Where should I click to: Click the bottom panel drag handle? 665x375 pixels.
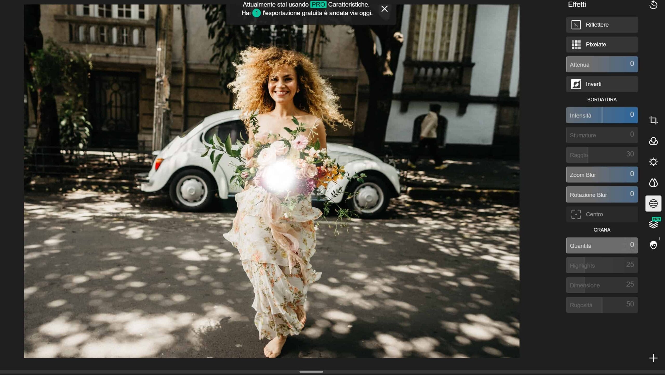[311, 372]
